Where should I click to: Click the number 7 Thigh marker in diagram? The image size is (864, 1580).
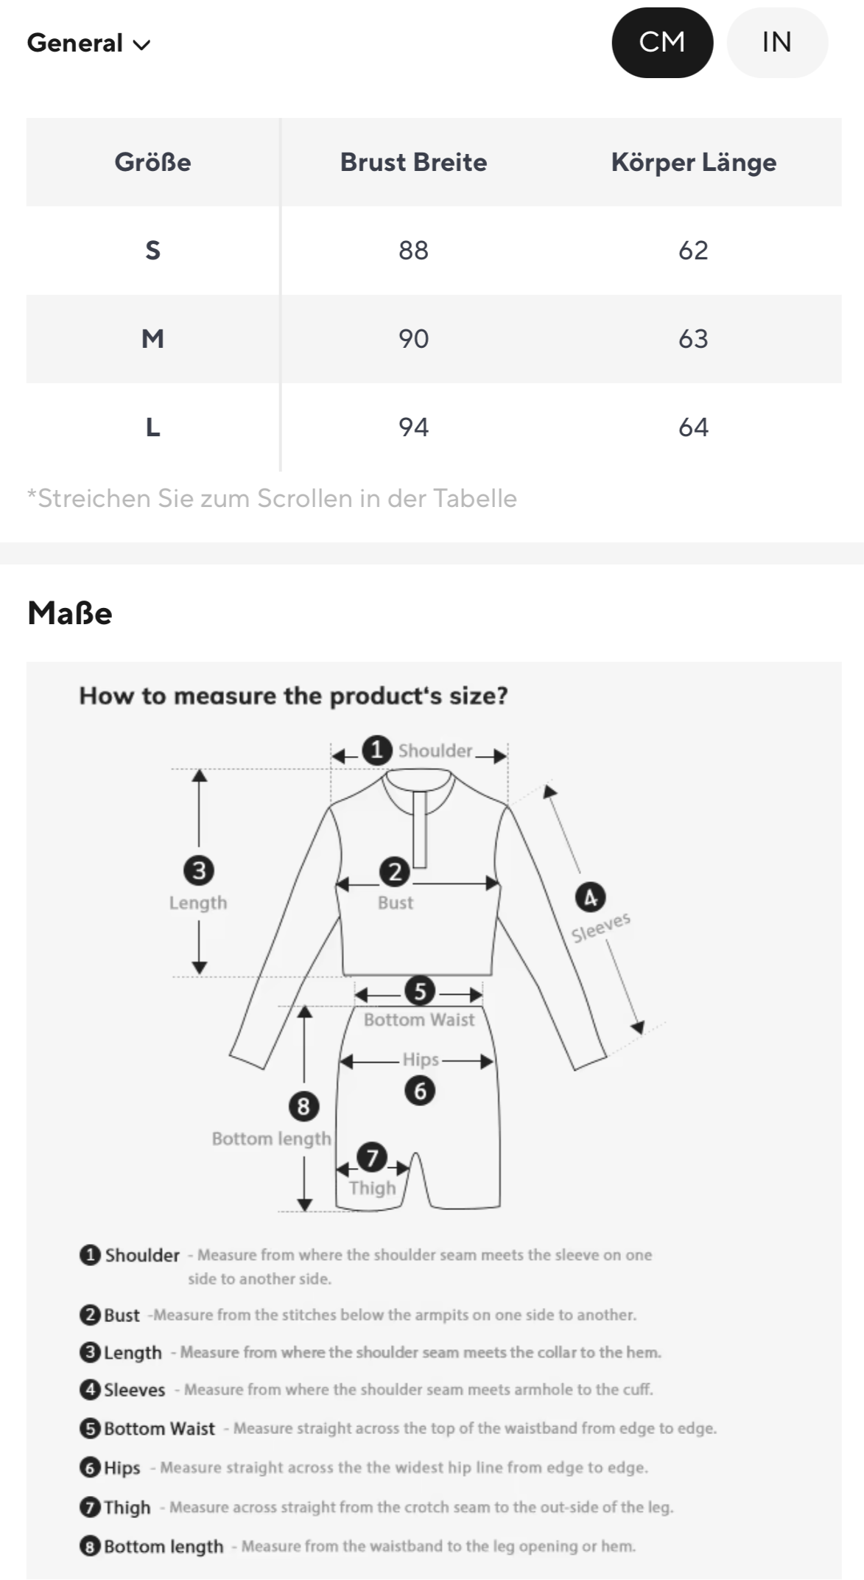tap(372, 1158)
